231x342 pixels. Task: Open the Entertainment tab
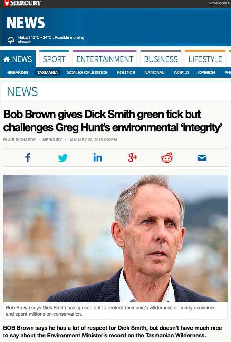105,59
